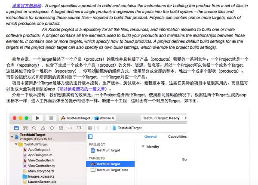258x185 pixels.
Task: Switch to the General tab
Action: [150, 137]
